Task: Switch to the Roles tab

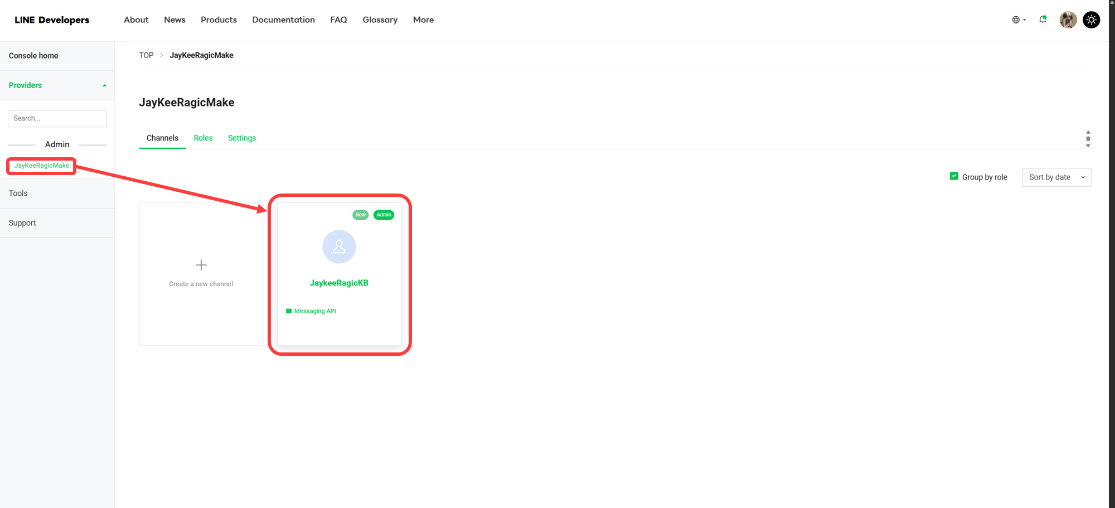Action: coord(203,138)
